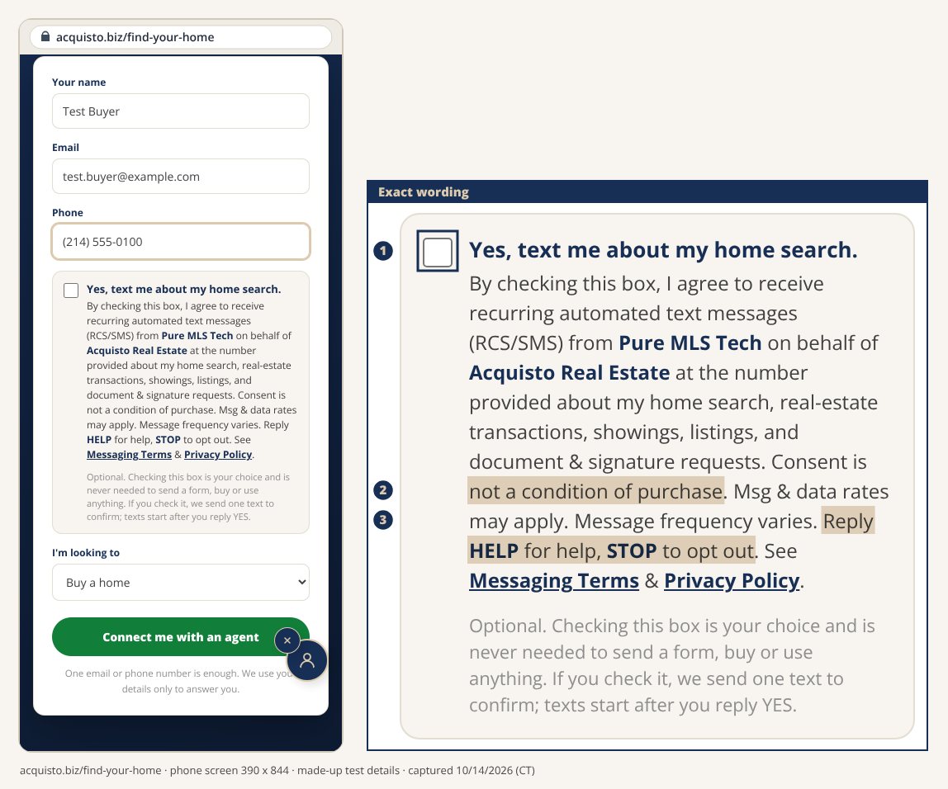Open the 'I'm looking to' dropdown
948x789 pixels.
click(x=181, y=583)
